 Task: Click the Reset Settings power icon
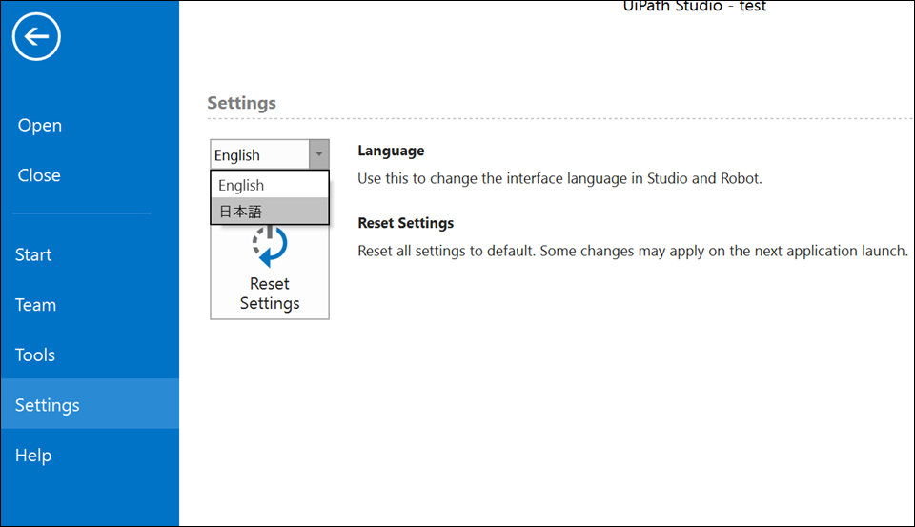(x=270, y=246)
